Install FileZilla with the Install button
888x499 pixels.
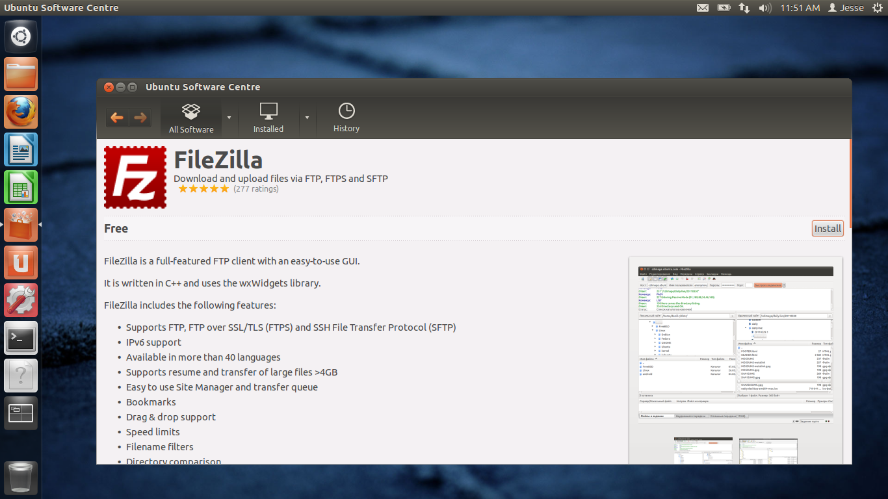tap(828, 228)
